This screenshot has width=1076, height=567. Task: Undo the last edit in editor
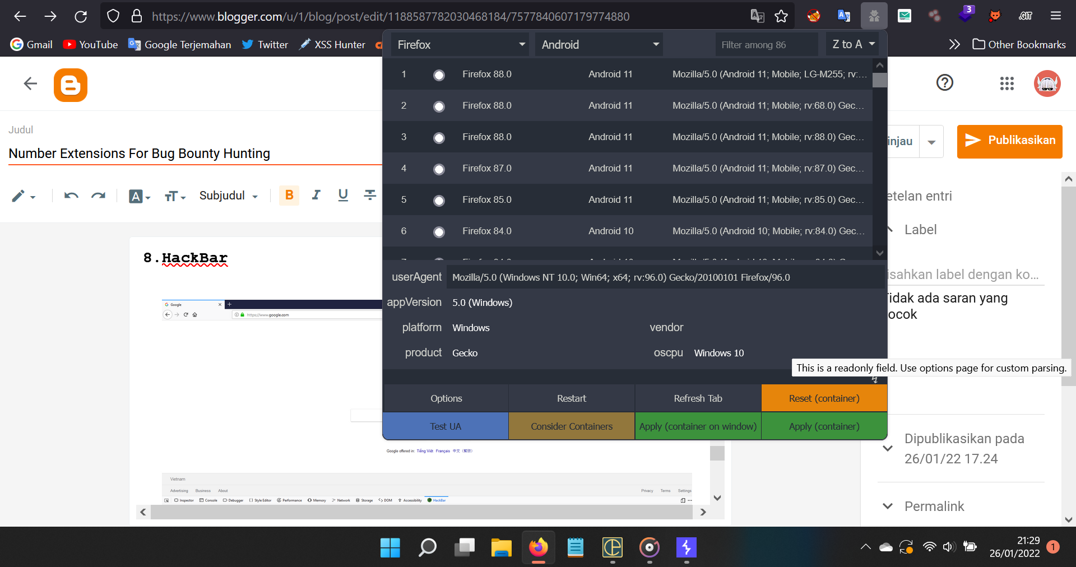[71, 196]
